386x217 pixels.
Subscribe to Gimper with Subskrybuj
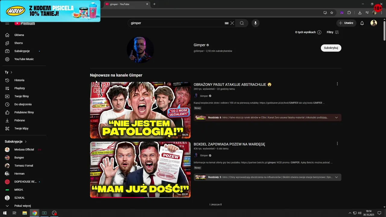(x=331, y=48)
